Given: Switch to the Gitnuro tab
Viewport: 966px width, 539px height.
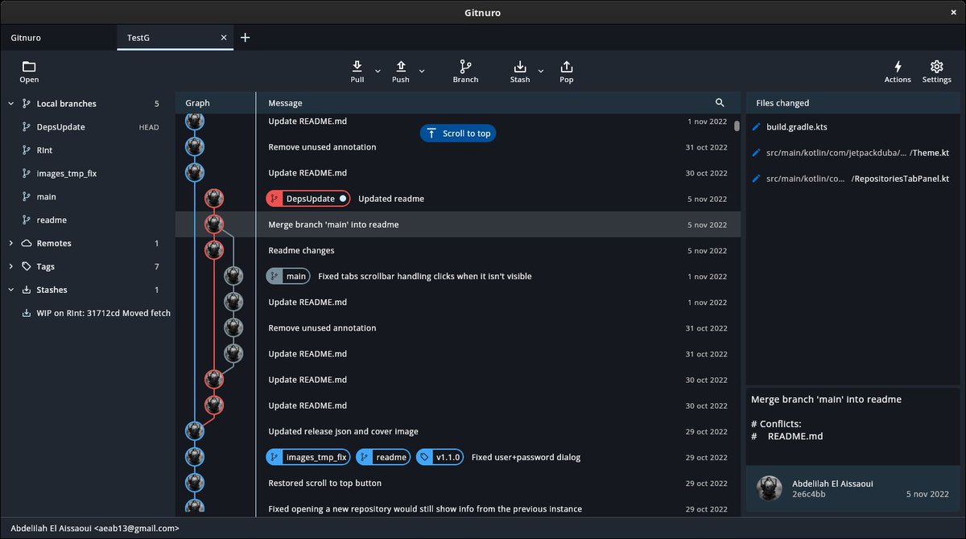Looking at the screenshot, I should click(58, 38).
